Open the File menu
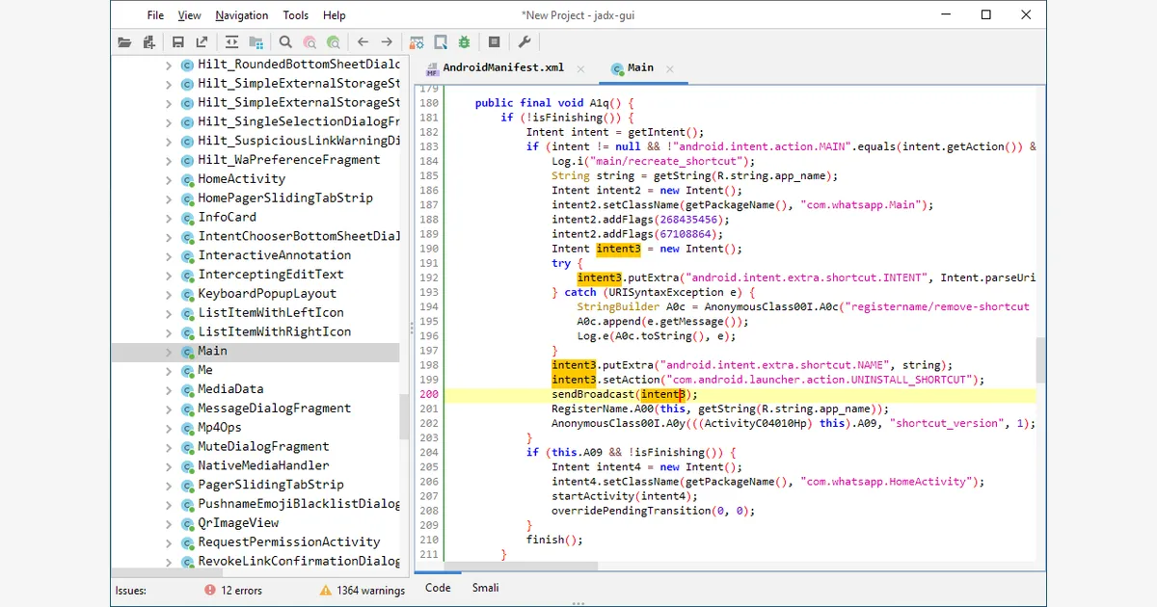The width and height of the screenshot is (1157, 607). coord(155,15)
